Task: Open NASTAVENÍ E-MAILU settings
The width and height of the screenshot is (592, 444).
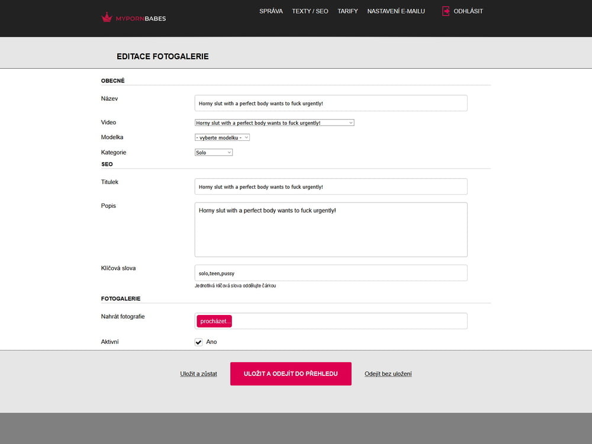Action: coord(395,11)
